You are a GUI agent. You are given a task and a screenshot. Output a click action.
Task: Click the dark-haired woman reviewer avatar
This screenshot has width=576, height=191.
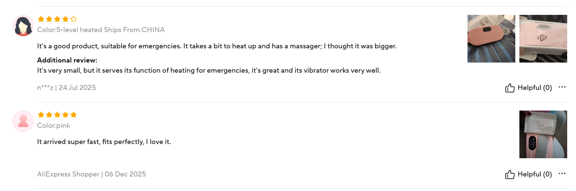(23, 26)
